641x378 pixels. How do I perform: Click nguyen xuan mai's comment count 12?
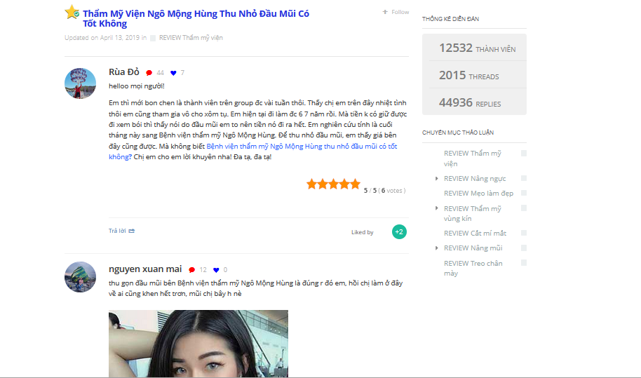coord(203,270)
